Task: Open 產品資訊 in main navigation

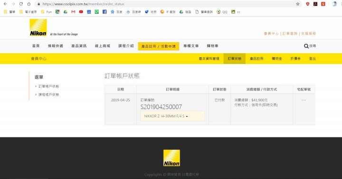Action: point(79,46)
